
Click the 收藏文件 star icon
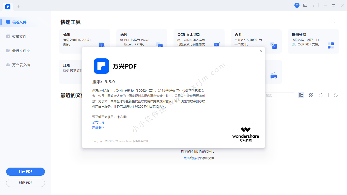[8, 37]
